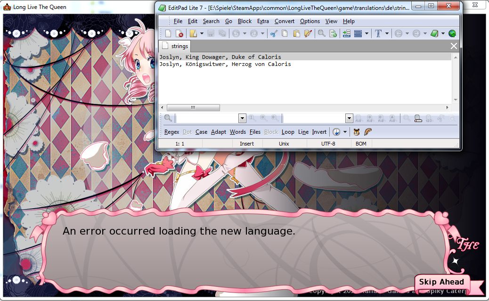Click the paste clipboard icon
The image size is (489, 301).
(x=296, y=33)
